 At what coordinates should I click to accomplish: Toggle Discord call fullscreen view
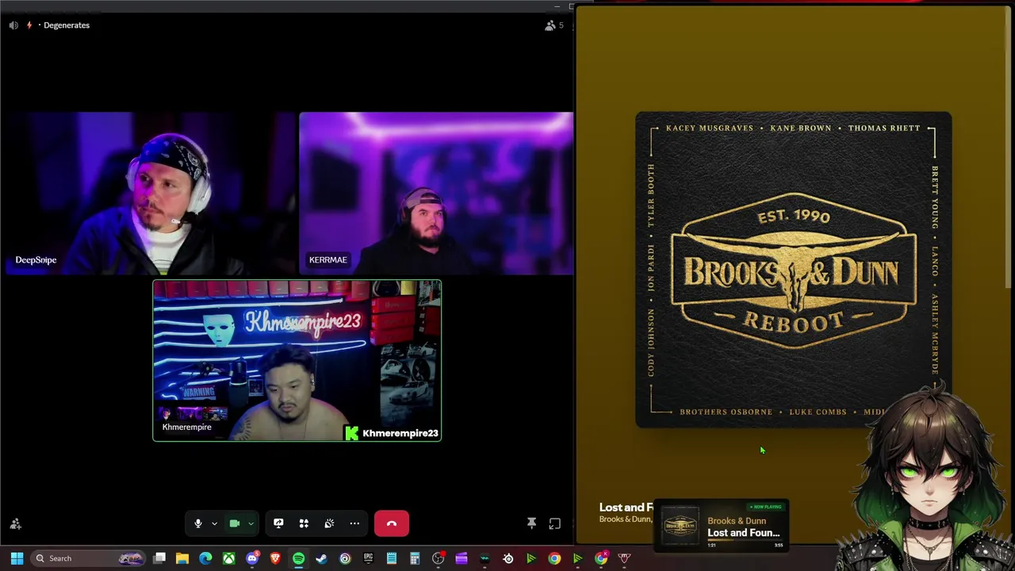pyautogui.click(x=555, y=523)
